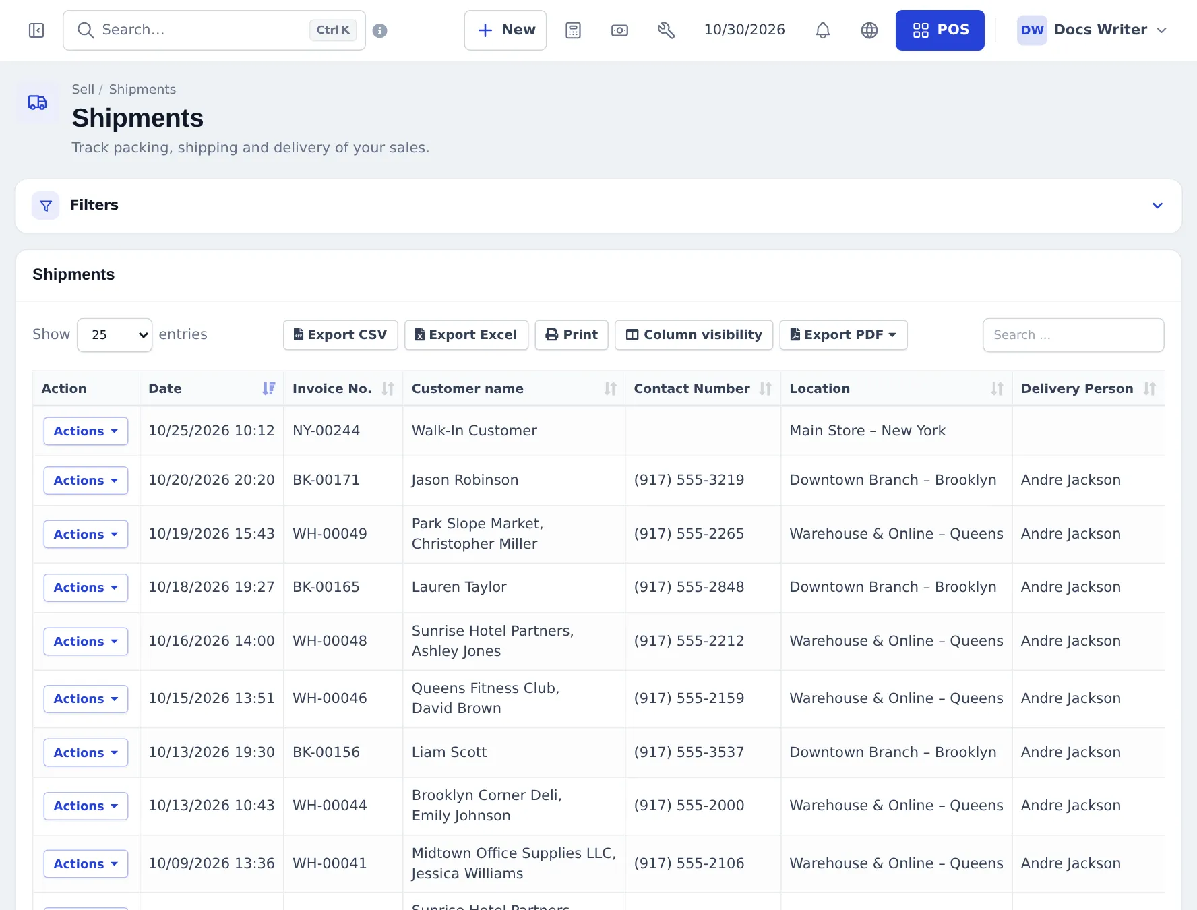Click the shipments truck icon
1197x910 pixels.
click(37, 102)
